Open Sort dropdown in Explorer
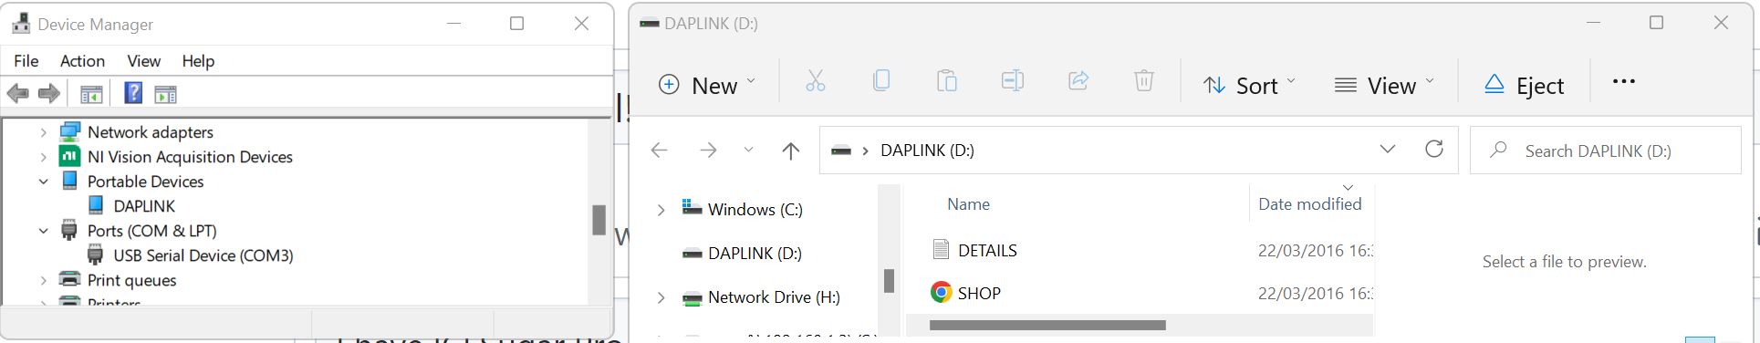 tap(1248, 85)
